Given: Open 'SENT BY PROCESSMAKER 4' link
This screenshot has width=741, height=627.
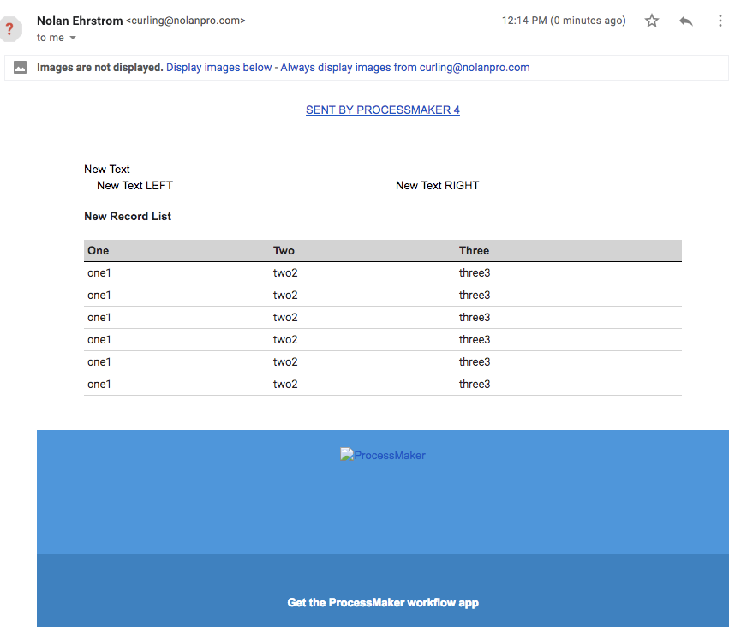Looking at the screenshot, I should [383, 110].
